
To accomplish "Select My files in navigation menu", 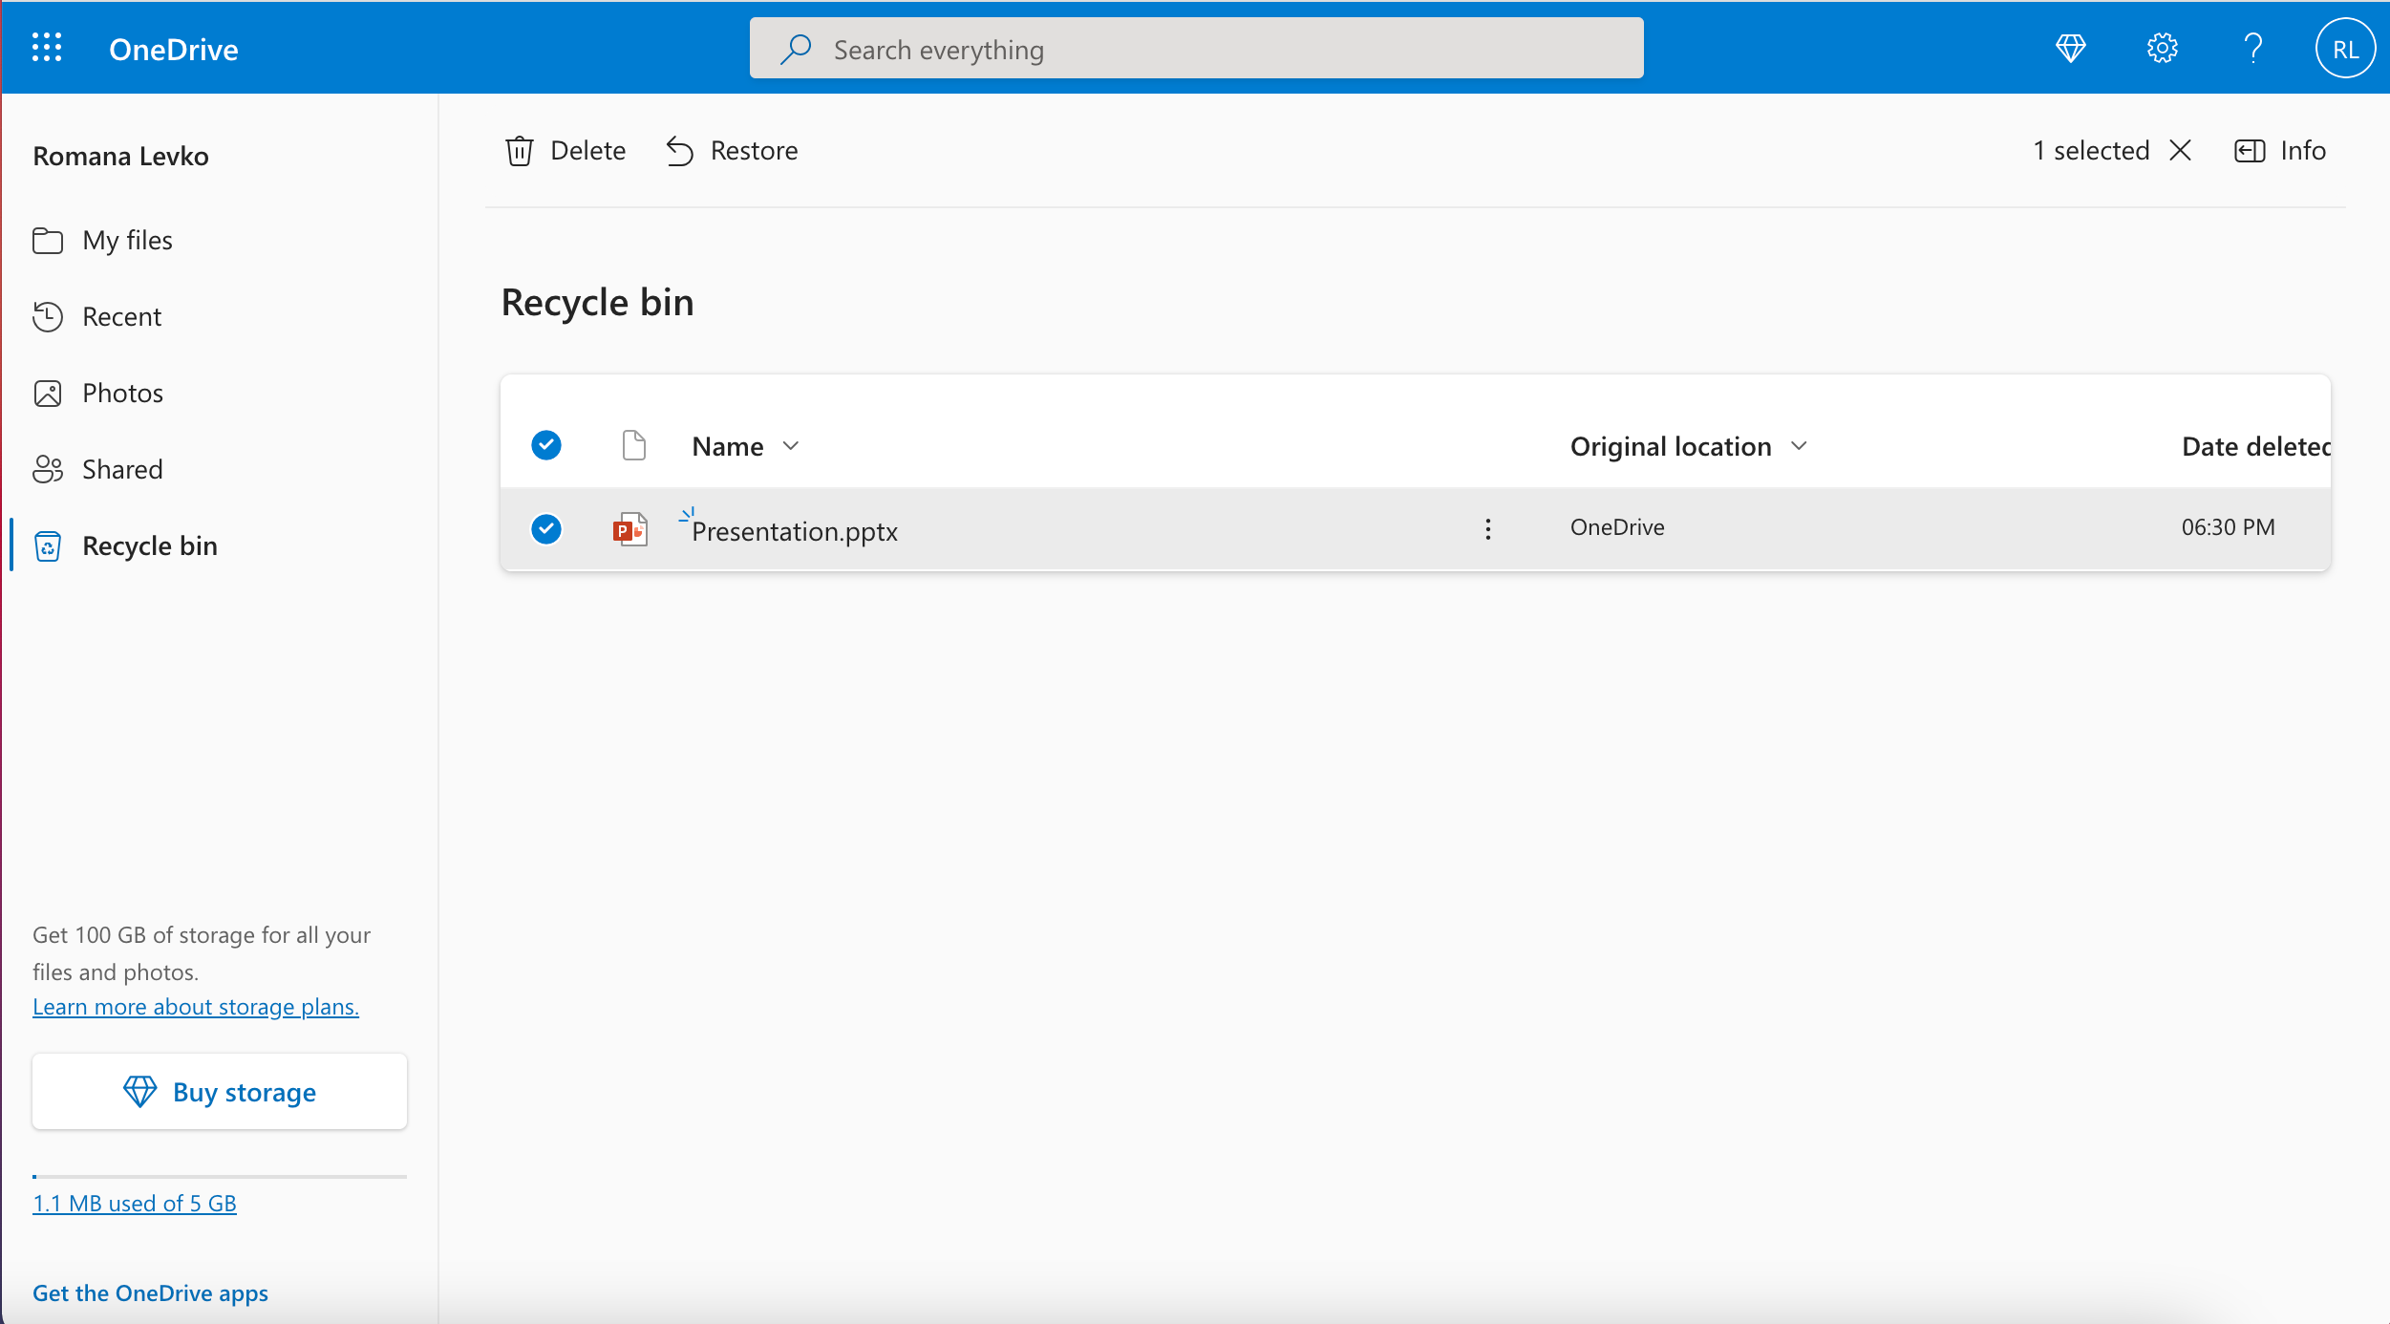I will pyautogui.click(x=127, y=240).
